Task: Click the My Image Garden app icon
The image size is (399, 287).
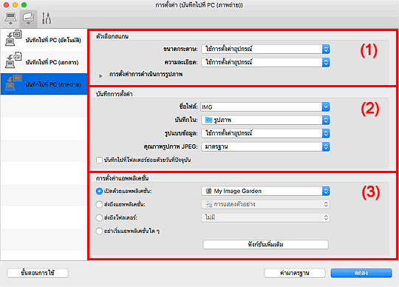Action: (208, 191)
